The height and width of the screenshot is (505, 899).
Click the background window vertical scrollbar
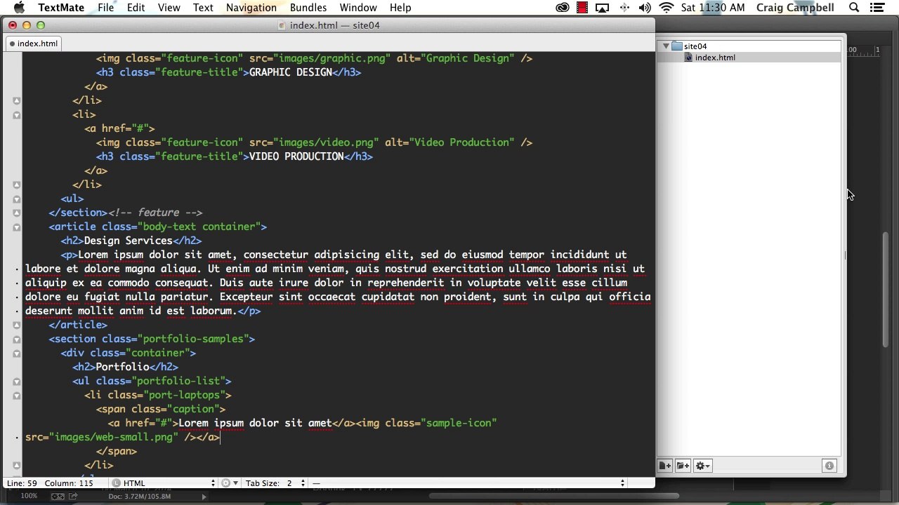[x=886, y=289]
